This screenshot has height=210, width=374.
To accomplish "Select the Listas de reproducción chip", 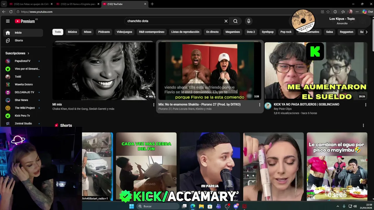I will 185,32.
